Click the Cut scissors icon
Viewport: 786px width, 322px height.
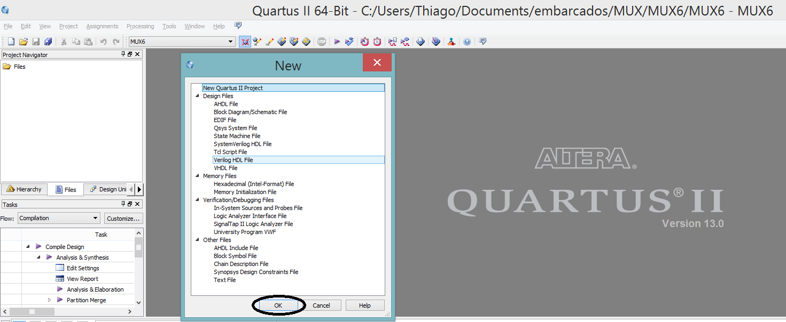pyautogui.click(x=64, y=42)
